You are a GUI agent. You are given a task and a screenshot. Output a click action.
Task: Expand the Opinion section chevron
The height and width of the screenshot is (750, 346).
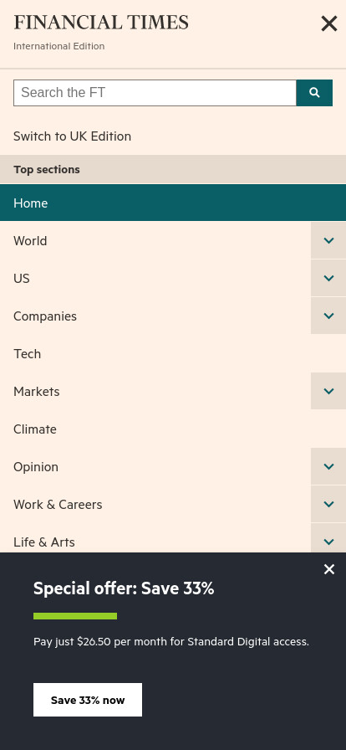tap(328, 466)
